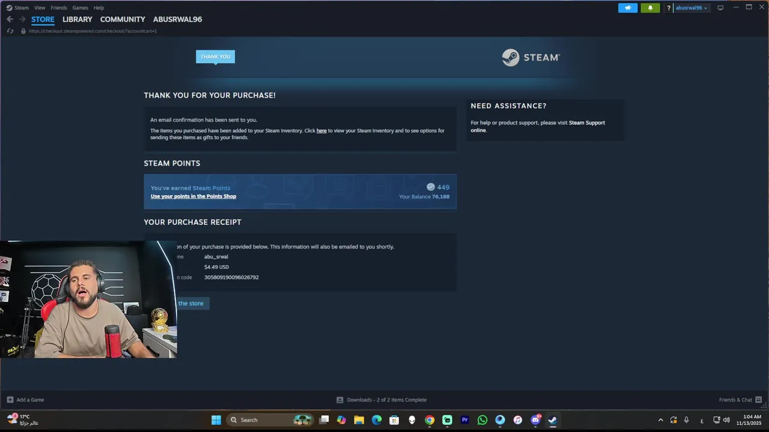Open Task View in the taskbar

tap(324, 420)
